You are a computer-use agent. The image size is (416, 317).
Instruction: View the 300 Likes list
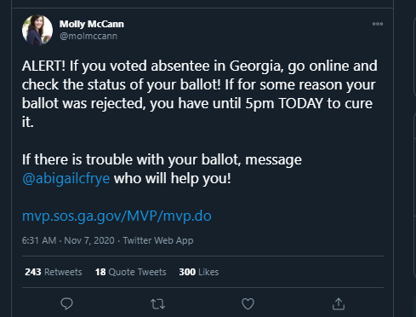point(199,272)
